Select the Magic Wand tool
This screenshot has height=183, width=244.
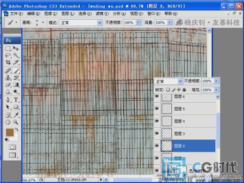(16, 55)
